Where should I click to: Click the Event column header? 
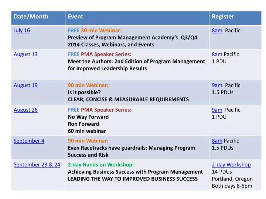coord(75,17)
